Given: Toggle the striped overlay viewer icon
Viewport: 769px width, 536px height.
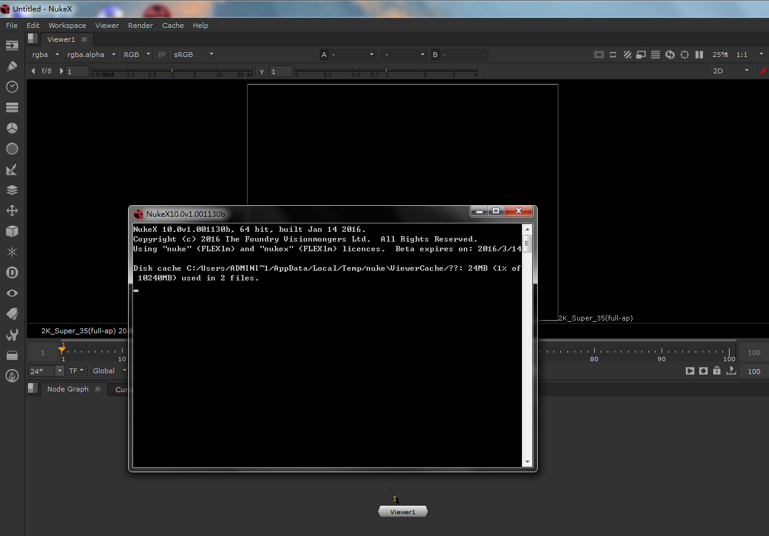Looking at the screenshot, I should [628, 55].
